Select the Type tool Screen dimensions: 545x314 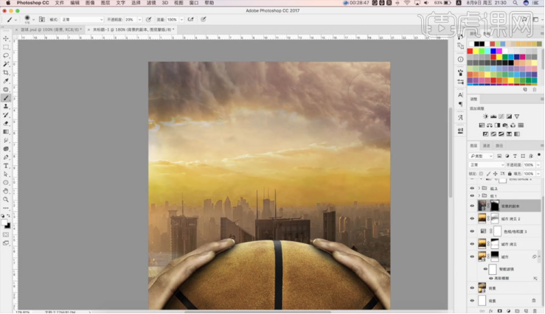(x=6, y=166)
